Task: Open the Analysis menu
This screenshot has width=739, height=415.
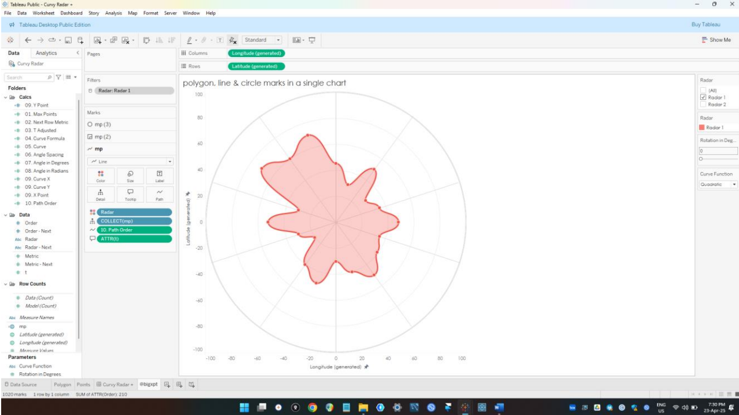Action: (113, 13)
